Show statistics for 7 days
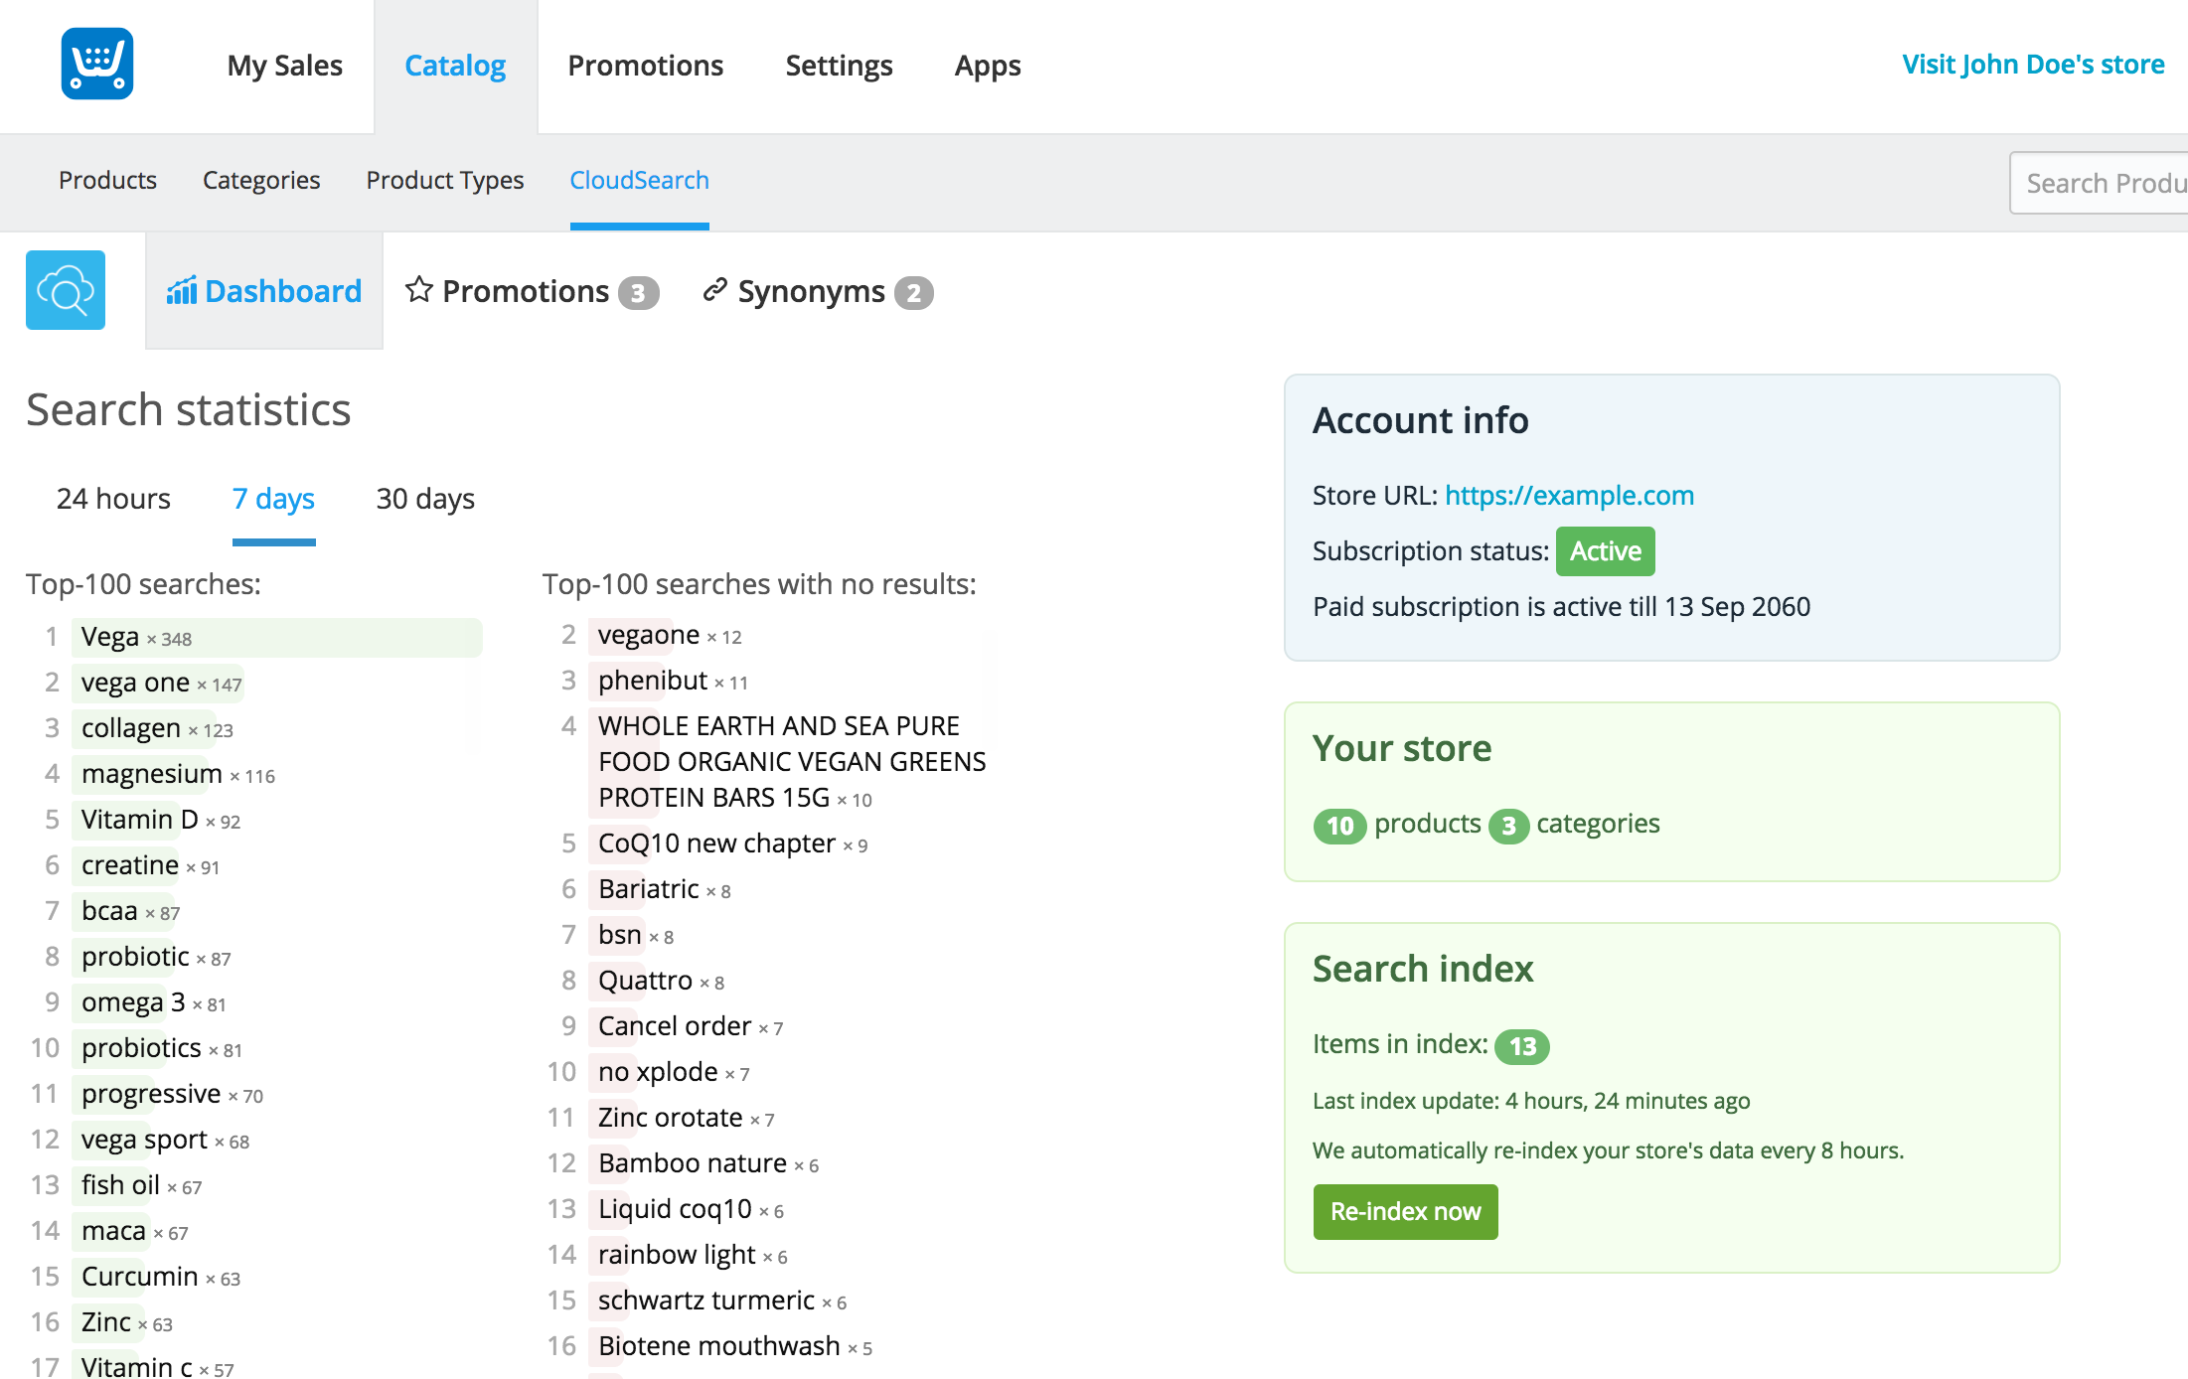2188x1379 pixels. pyautogui.click(x=274, y=499)
